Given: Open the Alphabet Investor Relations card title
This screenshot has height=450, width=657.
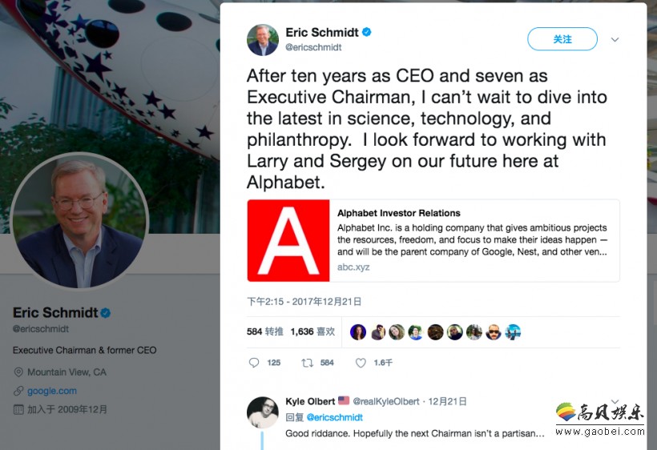Looking at the screenshot, I should pyautogui.click(x=398, y=213).
